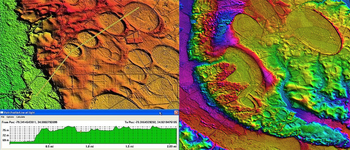This screenshot has width=350, height=150.
Task: Click the 2.09 mi distance axis label
Action: click(x=172, y=147)
